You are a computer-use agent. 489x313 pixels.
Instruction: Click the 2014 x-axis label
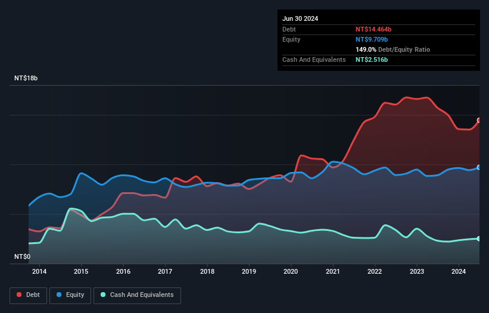tap(39, 272)
